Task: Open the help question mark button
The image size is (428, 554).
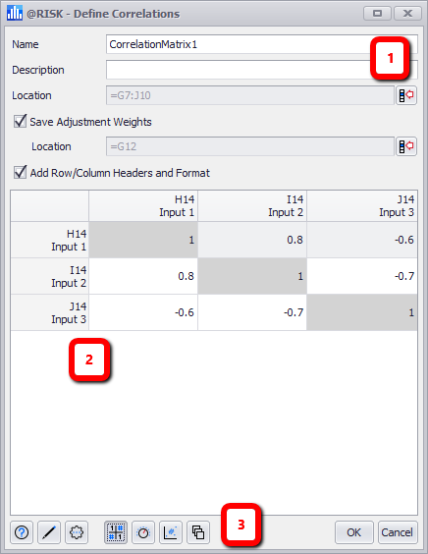Action: 22,532
